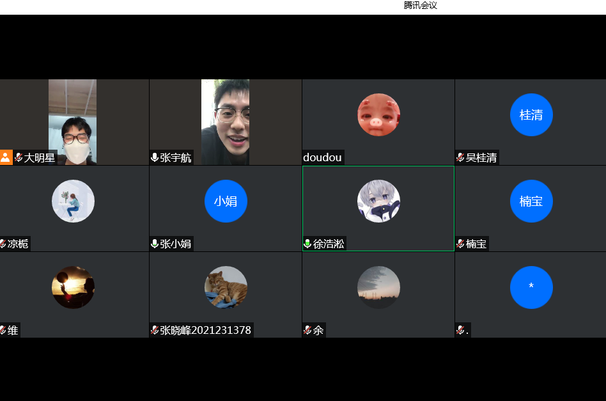This screenshot has width=606, height=401.
Task: Click the muted mic icon beside 凉栀
Action: [3, 244]
